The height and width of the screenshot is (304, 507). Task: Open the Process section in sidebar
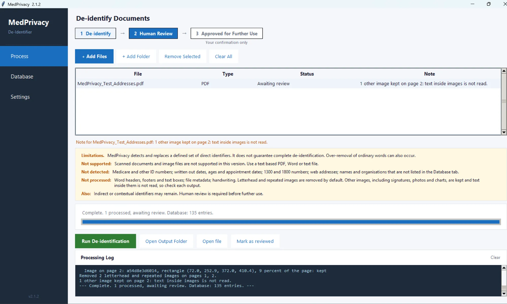[34, 56]
